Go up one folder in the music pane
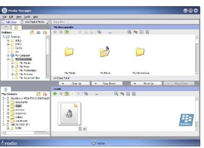The width and height of the screenshot is (204, 148). coord(67,94)
